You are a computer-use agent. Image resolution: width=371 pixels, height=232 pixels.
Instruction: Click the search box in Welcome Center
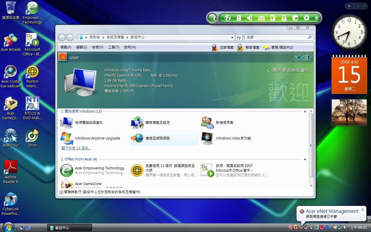click(x=279, y=37)
